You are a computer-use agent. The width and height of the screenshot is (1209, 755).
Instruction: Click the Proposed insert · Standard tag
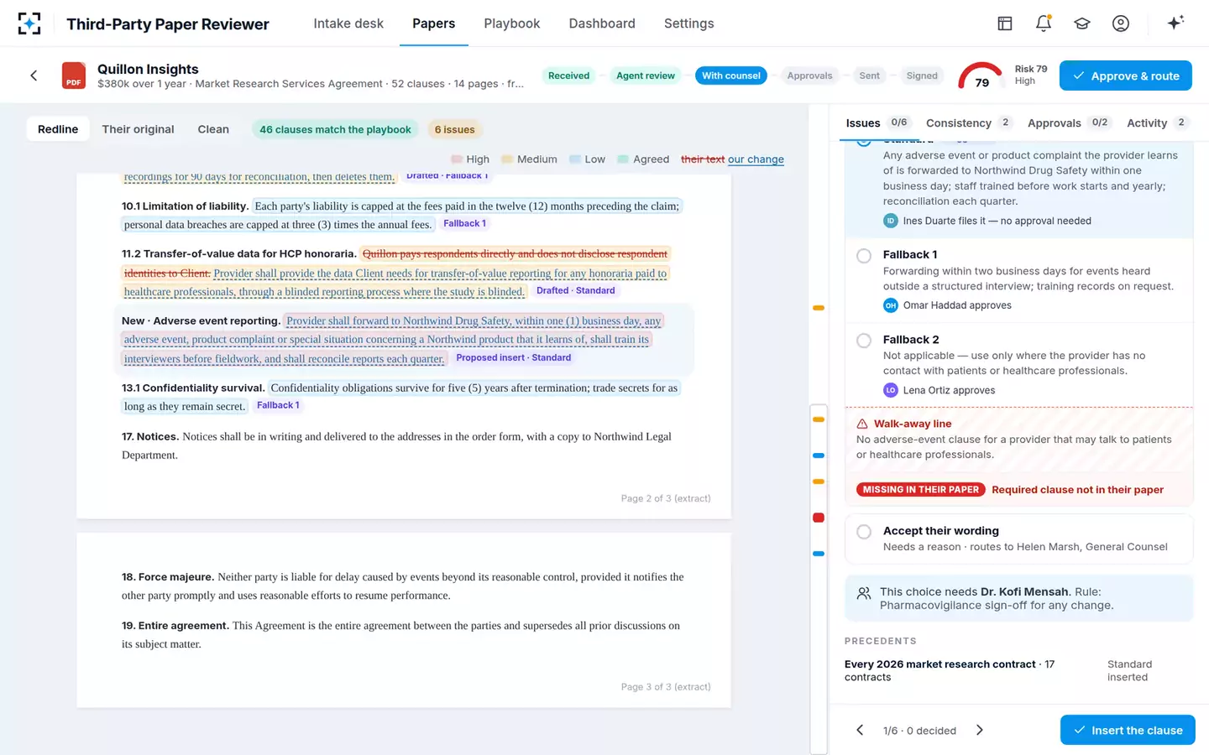(x=514, y=357)
